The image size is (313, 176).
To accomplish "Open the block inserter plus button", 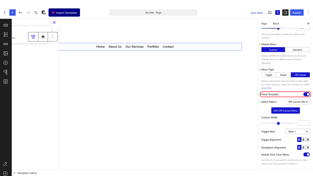I will [13, 13].
